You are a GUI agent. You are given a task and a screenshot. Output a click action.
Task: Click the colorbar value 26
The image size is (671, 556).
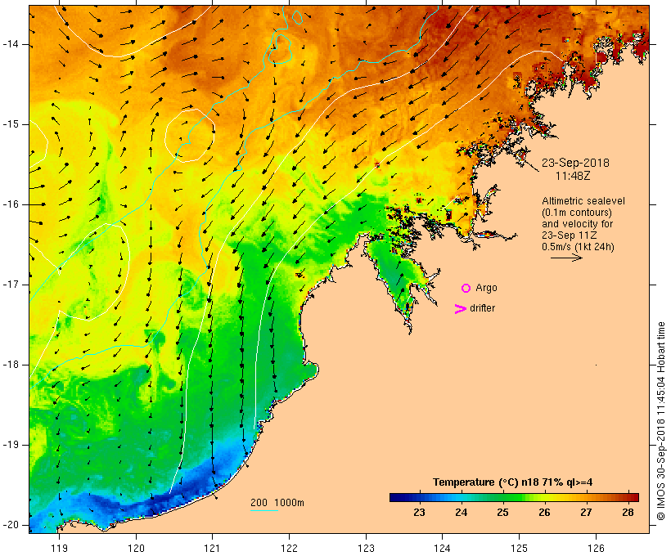(544, 513)
